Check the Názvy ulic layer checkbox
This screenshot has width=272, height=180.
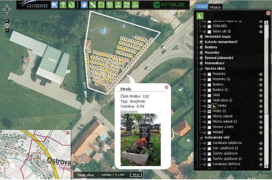pyautogui.click(x=209, y=32)
